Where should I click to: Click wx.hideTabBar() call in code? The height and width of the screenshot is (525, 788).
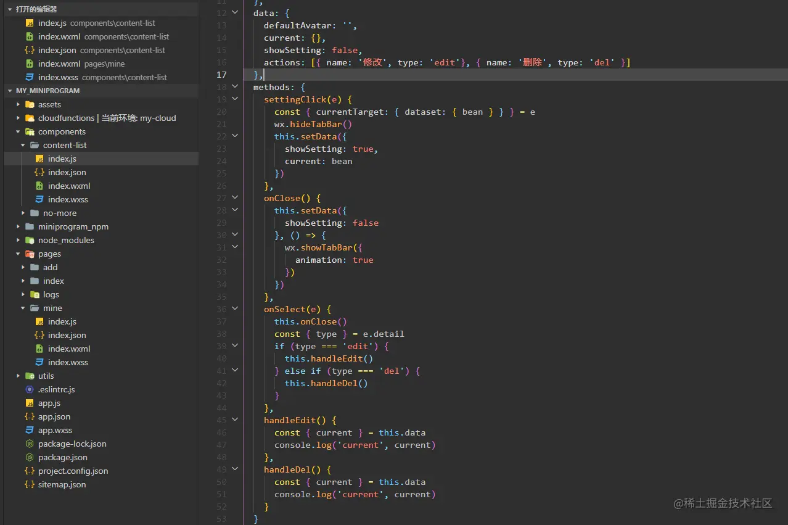pyautogui.click(x=313, y=124)
